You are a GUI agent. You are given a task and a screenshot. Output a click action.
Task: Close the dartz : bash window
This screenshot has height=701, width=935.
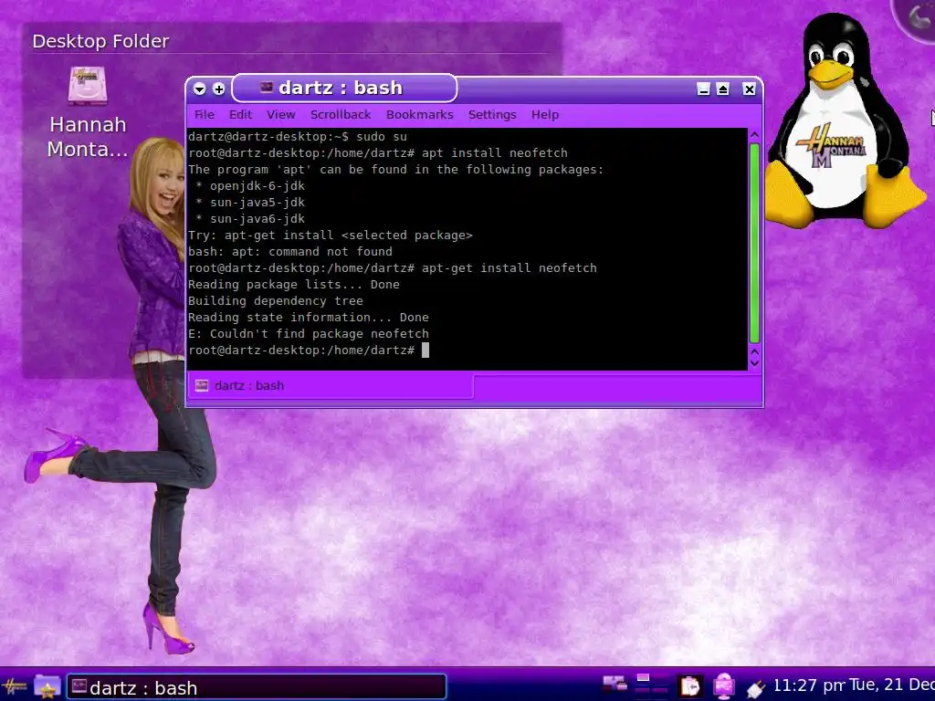[749, 89]
